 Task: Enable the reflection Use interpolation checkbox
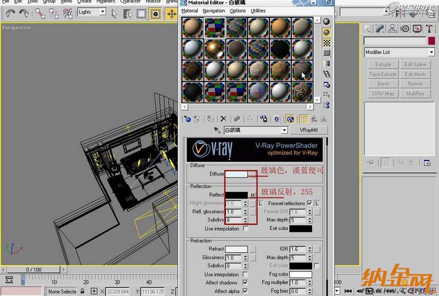point(245,229)
